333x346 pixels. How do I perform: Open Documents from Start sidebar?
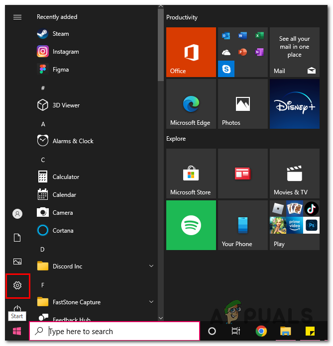click(17, 238)
